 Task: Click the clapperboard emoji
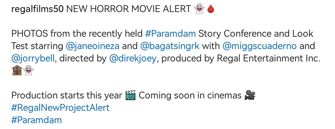[x=131, y=95]
